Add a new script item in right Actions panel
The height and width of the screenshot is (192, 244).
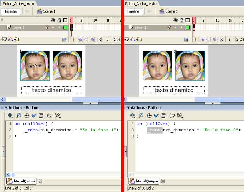(x=132, y=115)
